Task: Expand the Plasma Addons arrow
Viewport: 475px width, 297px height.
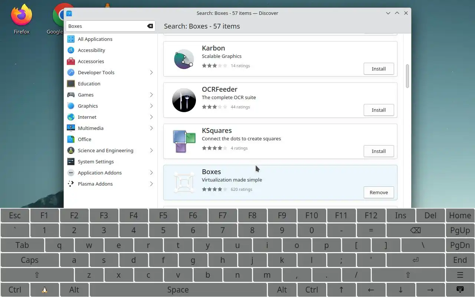Action: pyautogui.click(x=151, y=184)
